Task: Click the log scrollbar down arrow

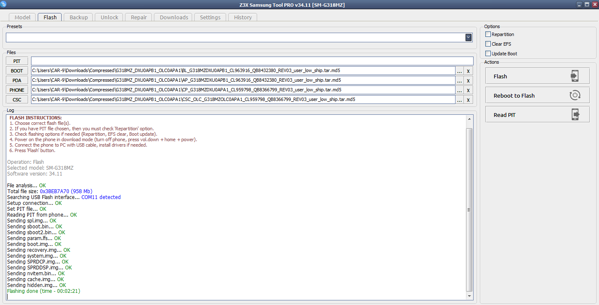Action: click(x=469, y=296)
